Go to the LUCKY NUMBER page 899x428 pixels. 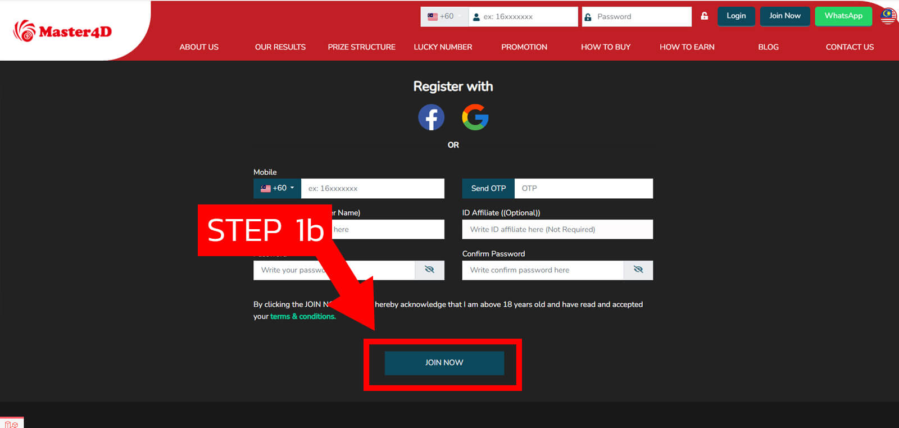point(443,47)
